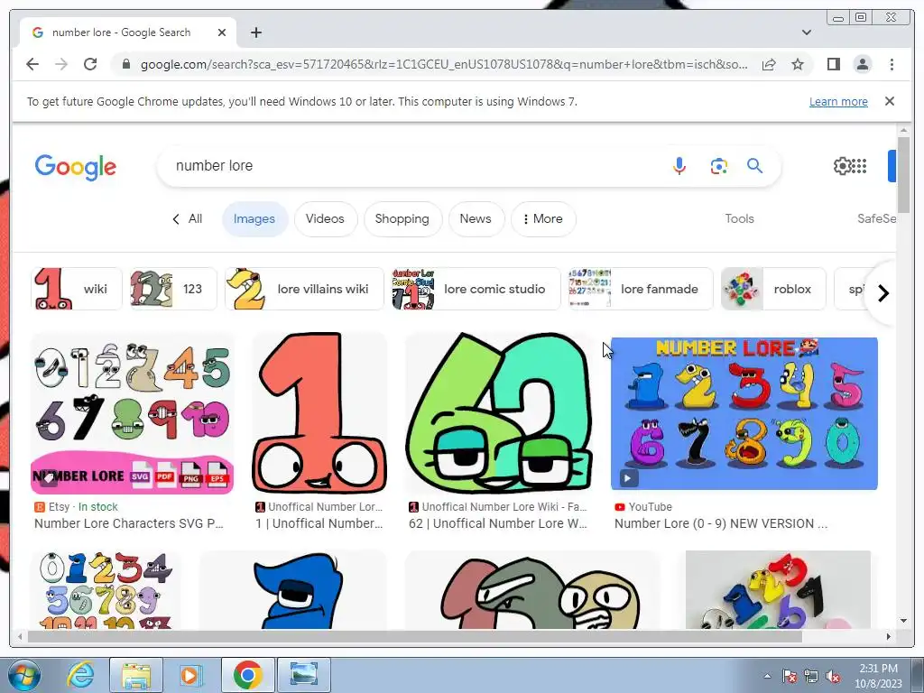Viewport: 924px width, 693px height.
Task: Select the 'lore comic studio' chip
Action: point(476,289)
